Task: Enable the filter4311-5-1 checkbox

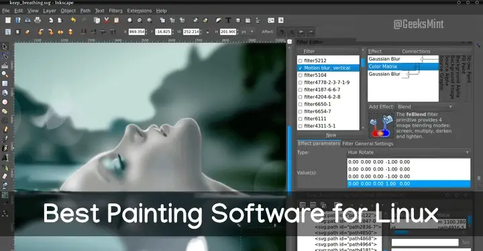Action: (x=301, y=126)
